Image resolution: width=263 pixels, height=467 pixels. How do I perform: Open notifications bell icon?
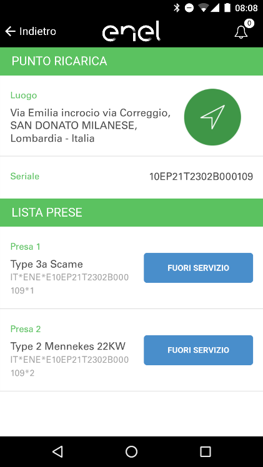[241, 32]
